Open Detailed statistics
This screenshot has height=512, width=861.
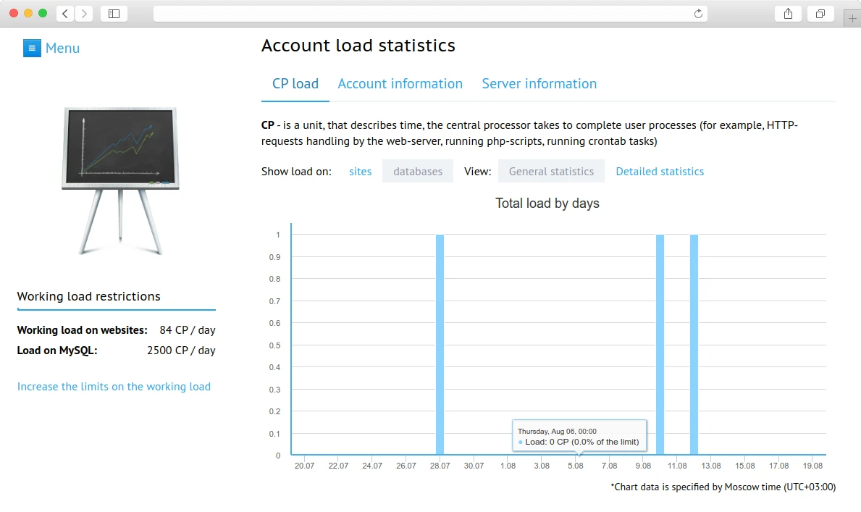tap(660, 171)
